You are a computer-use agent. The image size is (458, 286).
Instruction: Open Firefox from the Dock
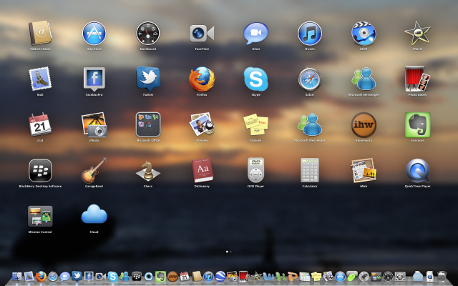pyautogui.click(x=41, y=276)
